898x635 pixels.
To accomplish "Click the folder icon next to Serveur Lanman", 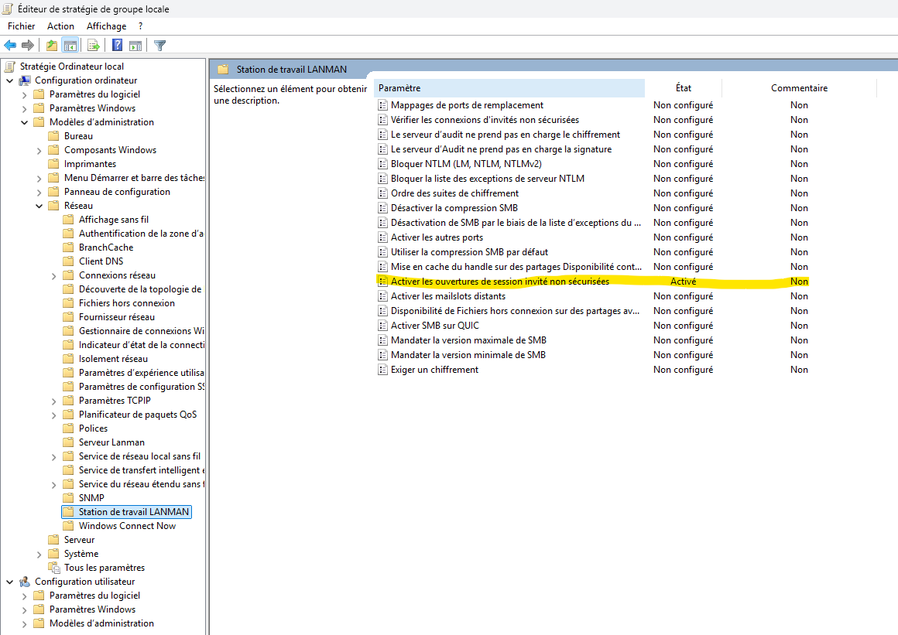I will tap(68, 442).
